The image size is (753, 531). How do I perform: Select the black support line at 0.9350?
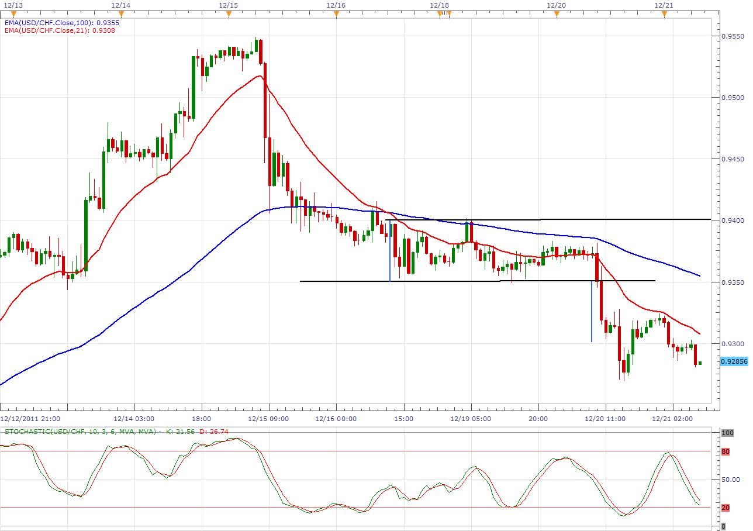pos(477,281)
